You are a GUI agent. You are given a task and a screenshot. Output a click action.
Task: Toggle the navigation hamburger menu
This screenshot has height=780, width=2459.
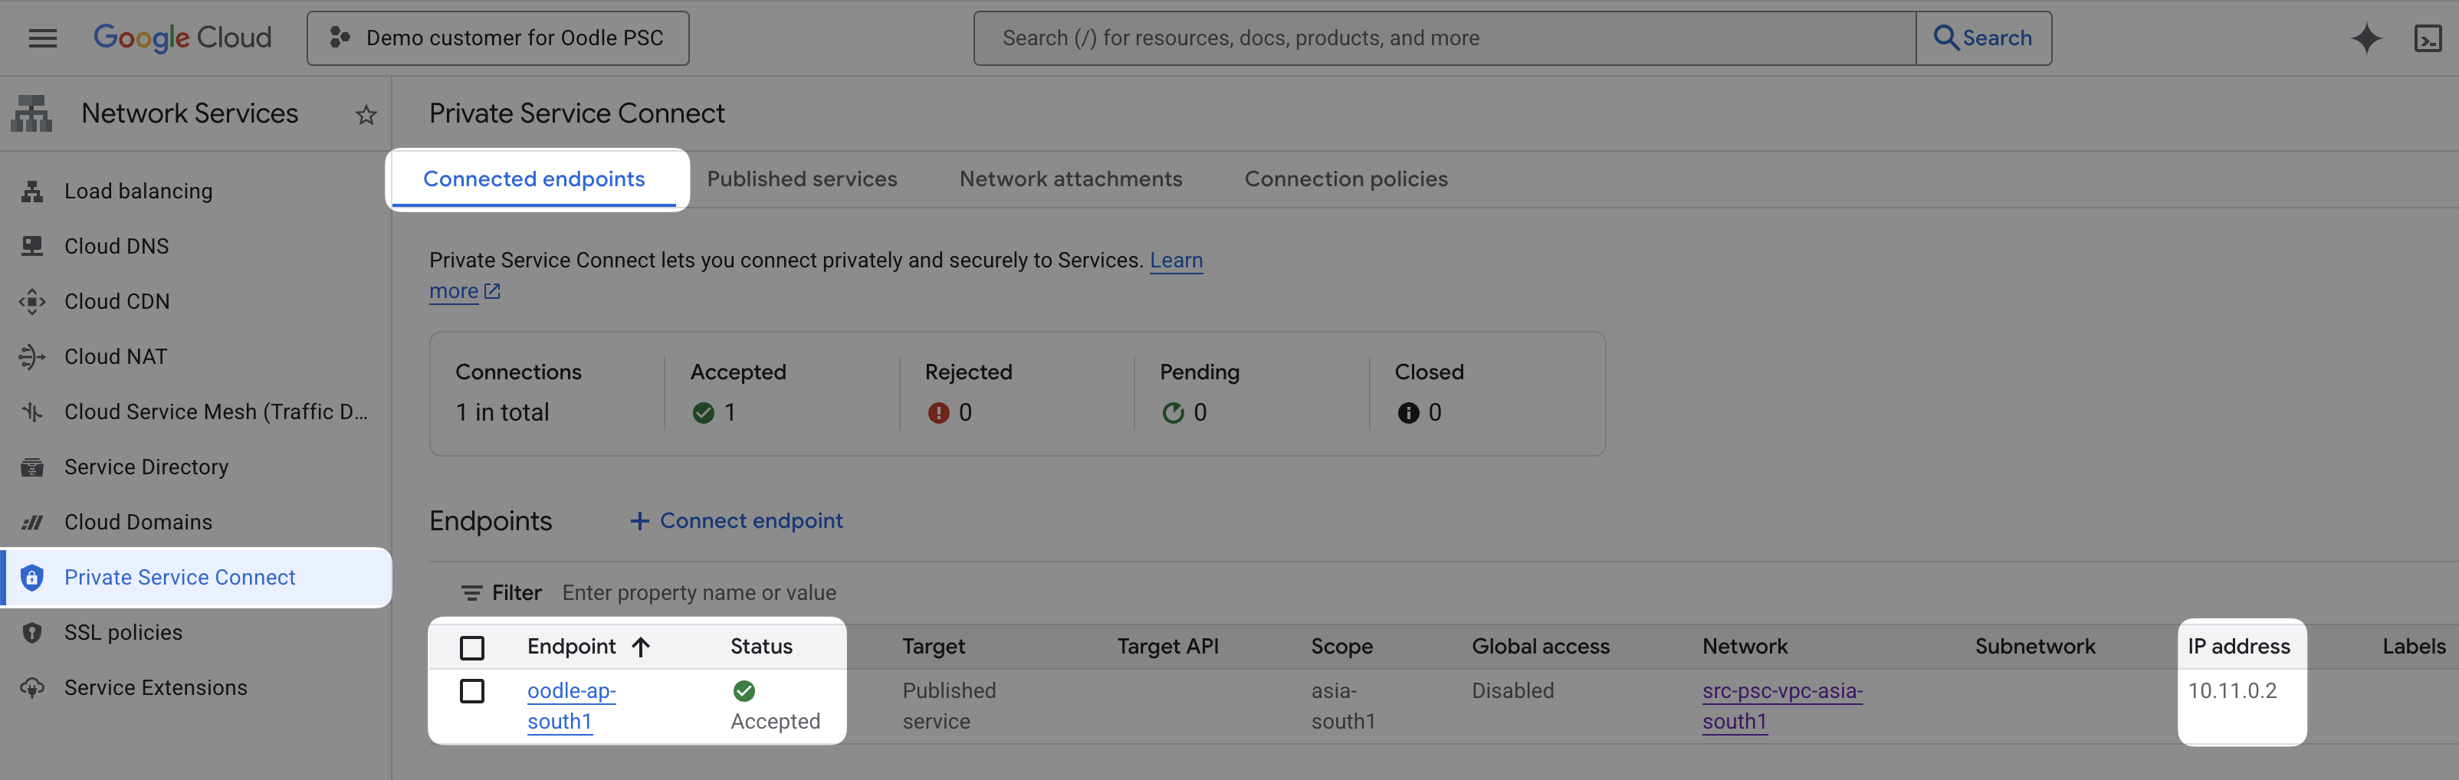pos(42,38)
